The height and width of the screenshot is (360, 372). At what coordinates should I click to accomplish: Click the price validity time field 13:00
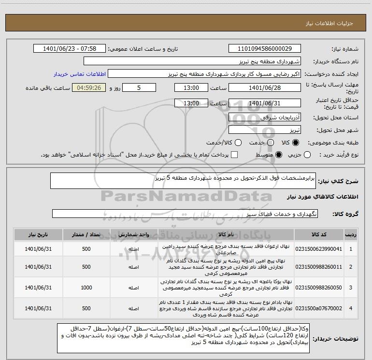click(191, 103)
